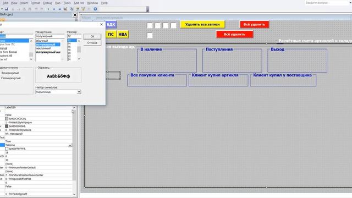This screenshot has width=352, height=198.
Task: Click the Break pause icon
Action: tap(54, 9)
